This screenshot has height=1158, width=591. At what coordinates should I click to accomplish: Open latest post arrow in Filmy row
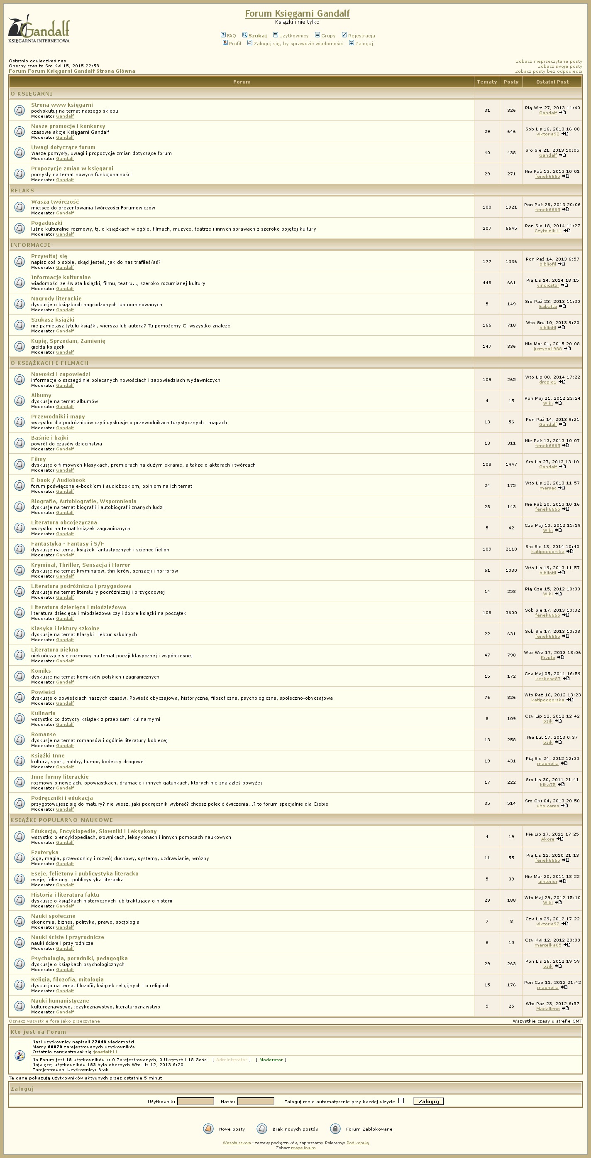(x=562, y=467)
